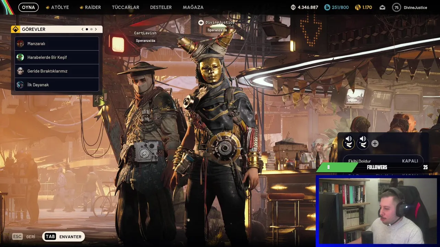
Task: Click the ESC key icon
Action: (x=17, y=236)
